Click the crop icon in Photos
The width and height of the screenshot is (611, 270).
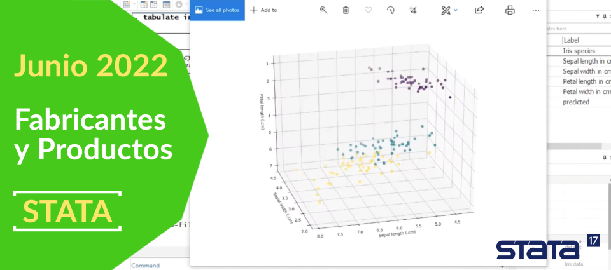click(x=412, y=10)
